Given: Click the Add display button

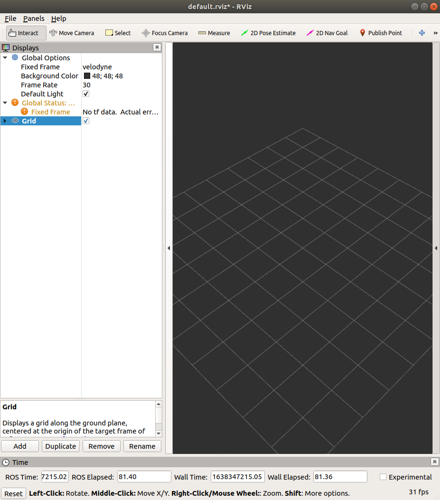Looking at the screenshot, I should (20, 446).
